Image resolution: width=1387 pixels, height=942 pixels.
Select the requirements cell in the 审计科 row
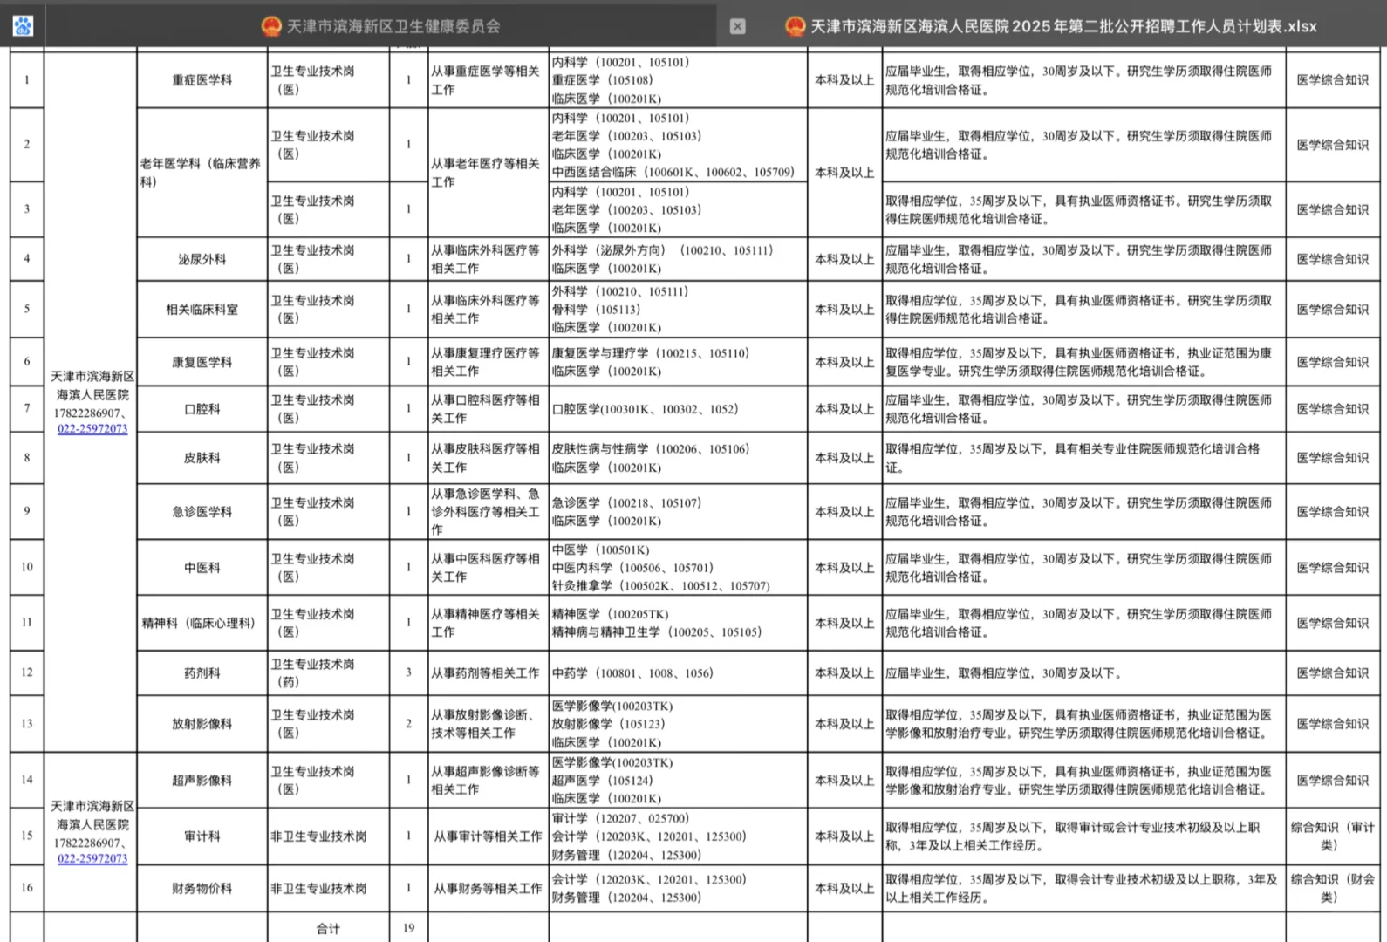pos(1083,836)
